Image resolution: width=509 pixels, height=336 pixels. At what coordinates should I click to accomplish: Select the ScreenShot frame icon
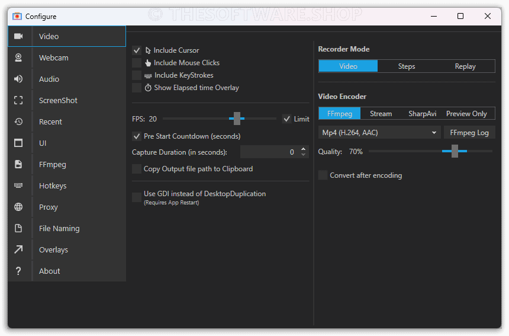click(x=18, y=100)
